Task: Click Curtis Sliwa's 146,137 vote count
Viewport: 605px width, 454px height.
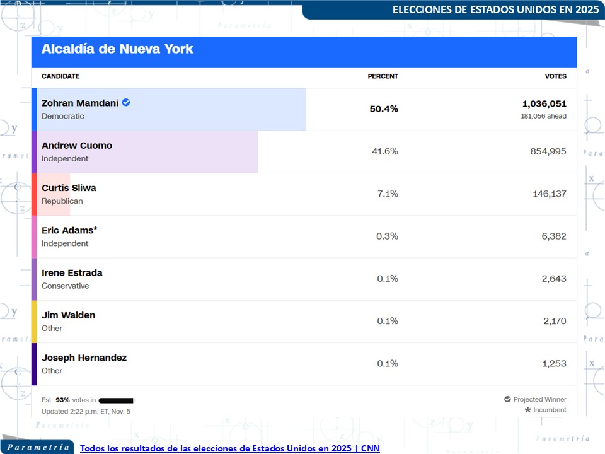Action: tap(549, 194)
